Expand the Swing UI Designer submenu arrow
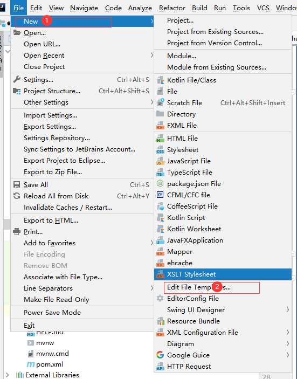Screen dimensions: 297x379 coord(288,309)
